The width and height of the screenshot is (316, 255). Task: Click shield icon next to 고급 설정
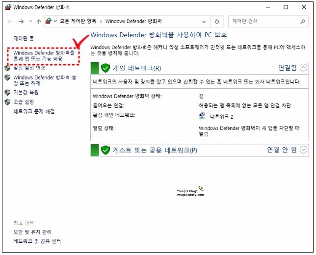pyautogui.click(x=7, y=102)
